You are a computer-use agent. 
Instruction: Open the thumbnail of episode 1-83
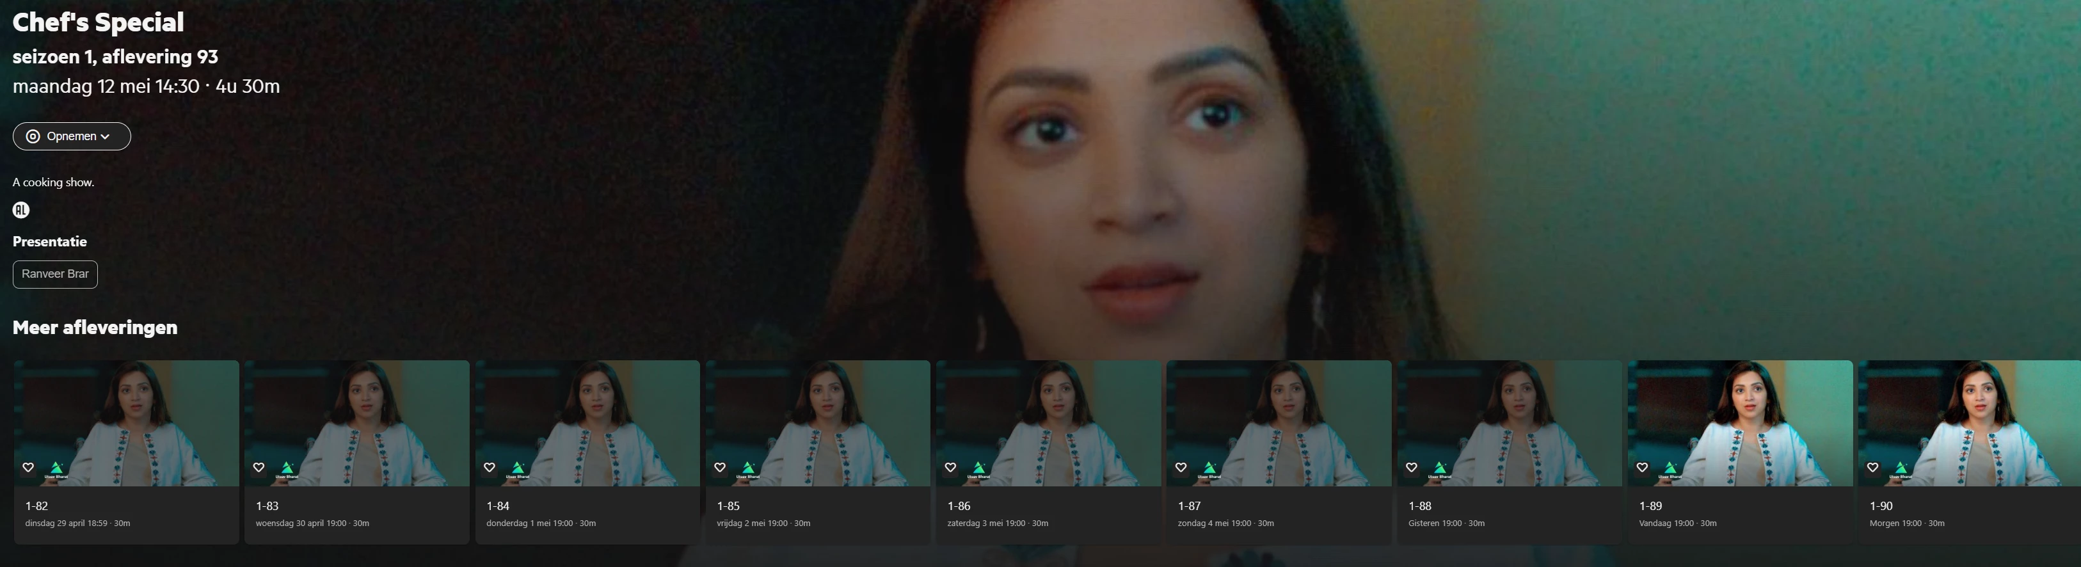point(357,423)
